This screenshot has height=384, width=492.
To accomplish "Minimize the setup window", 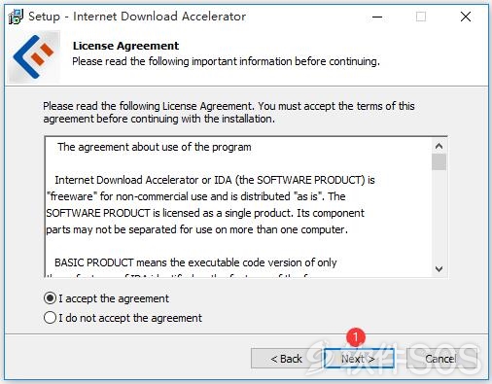I will pos(377,17).
